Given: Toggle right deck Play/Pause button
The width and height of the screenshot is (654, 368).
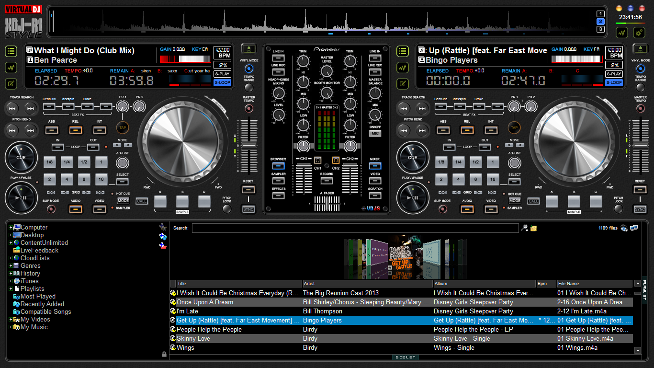Looking at the screenshot, I should tap(413, 197).
